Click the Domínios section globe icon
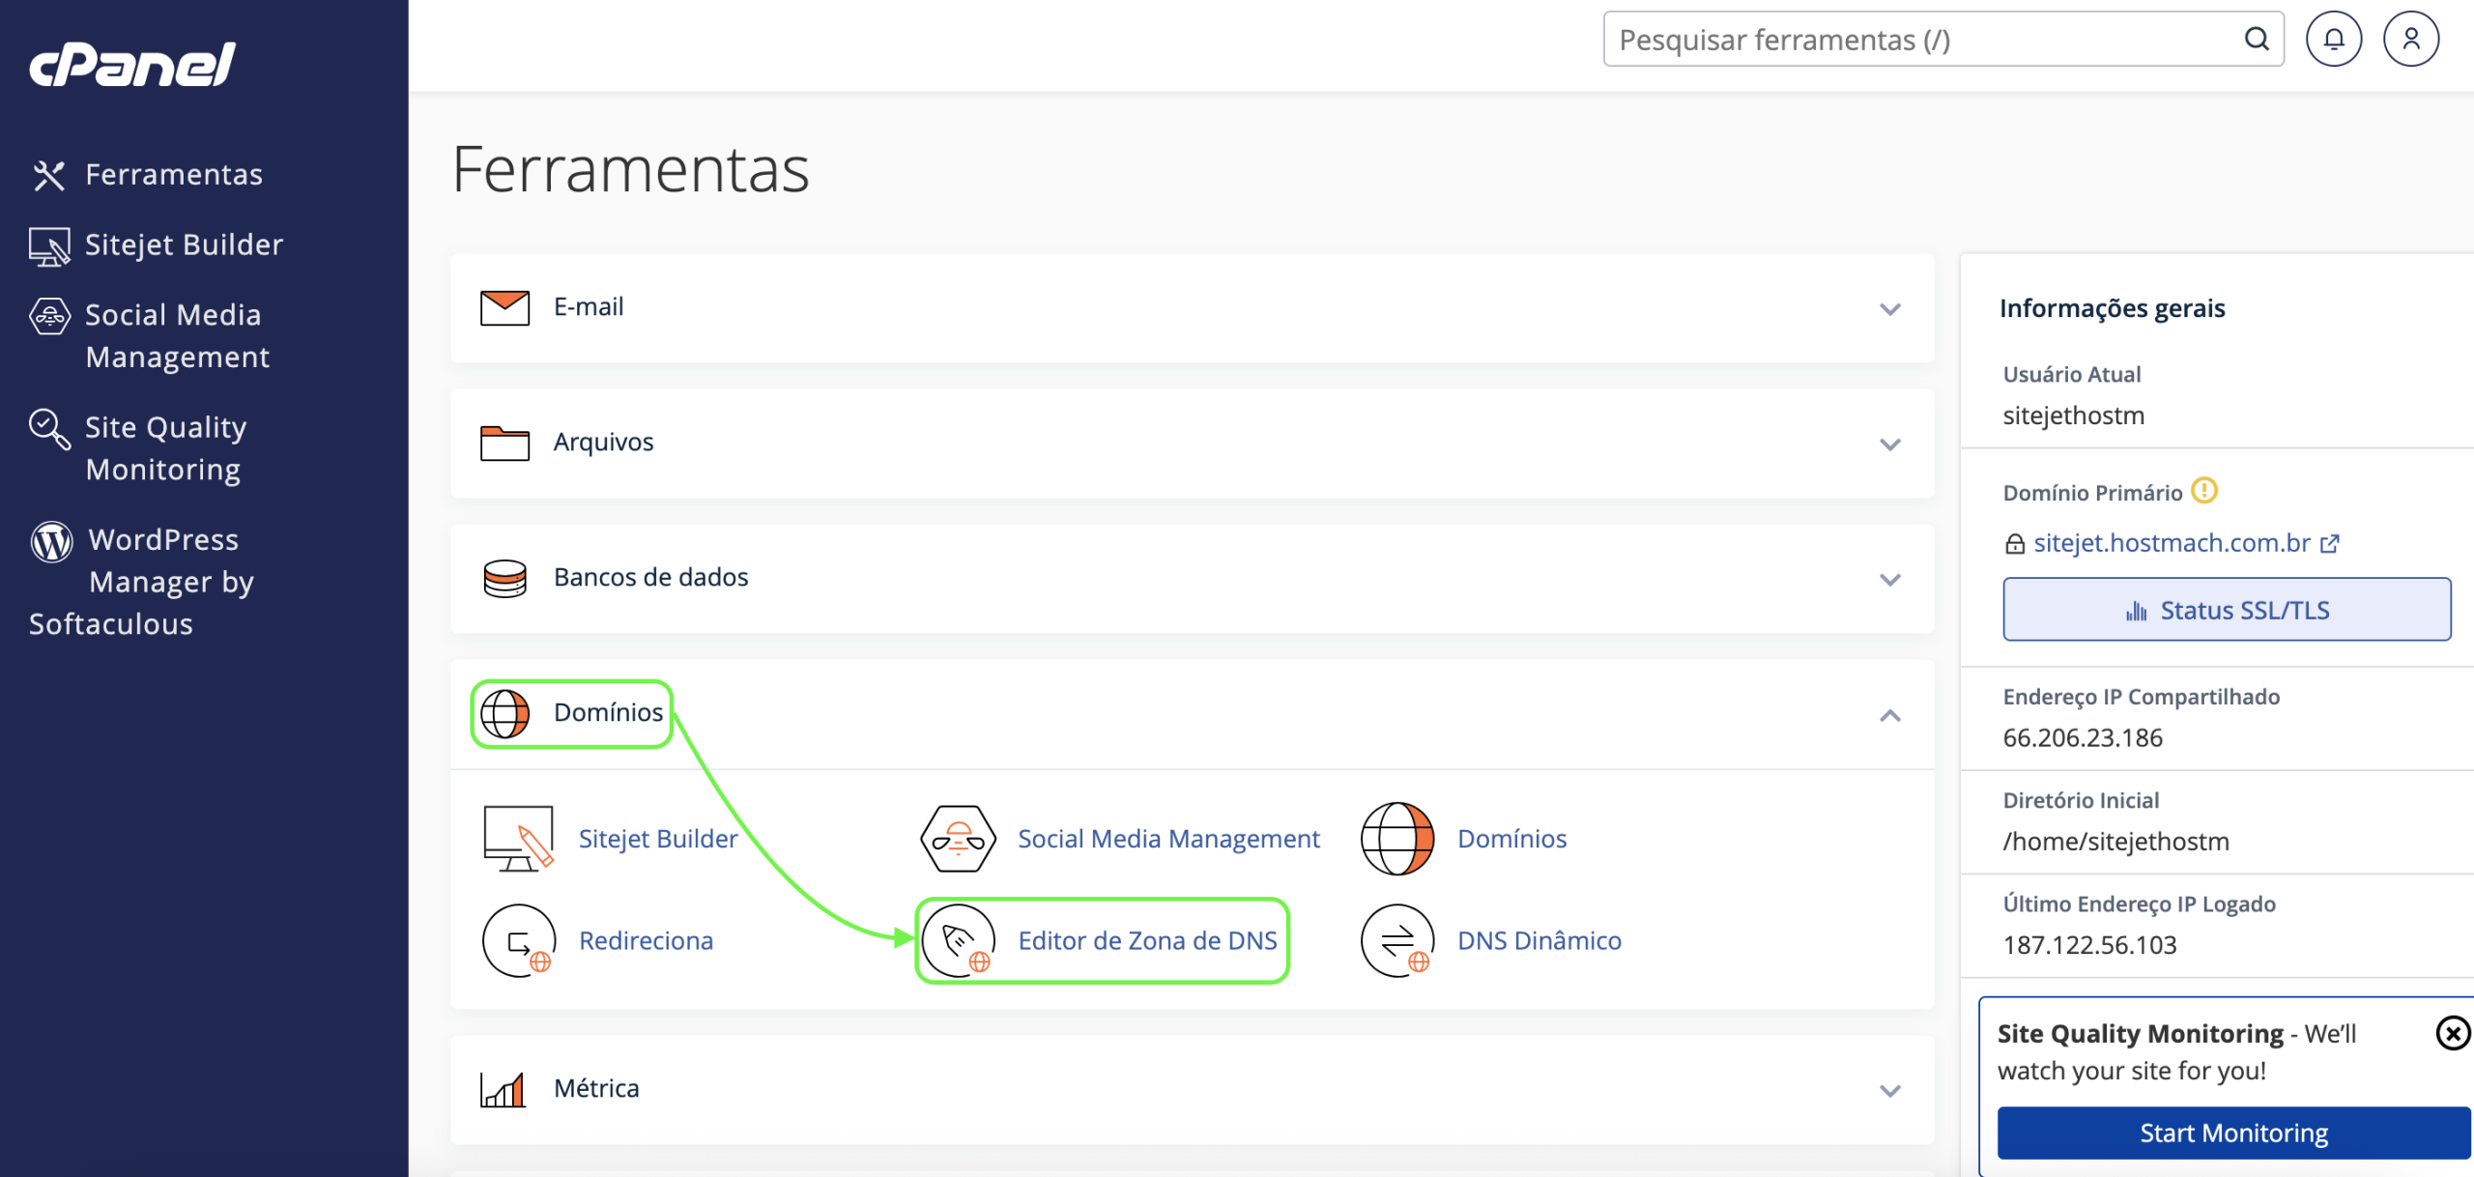 [x=504, y=713]
